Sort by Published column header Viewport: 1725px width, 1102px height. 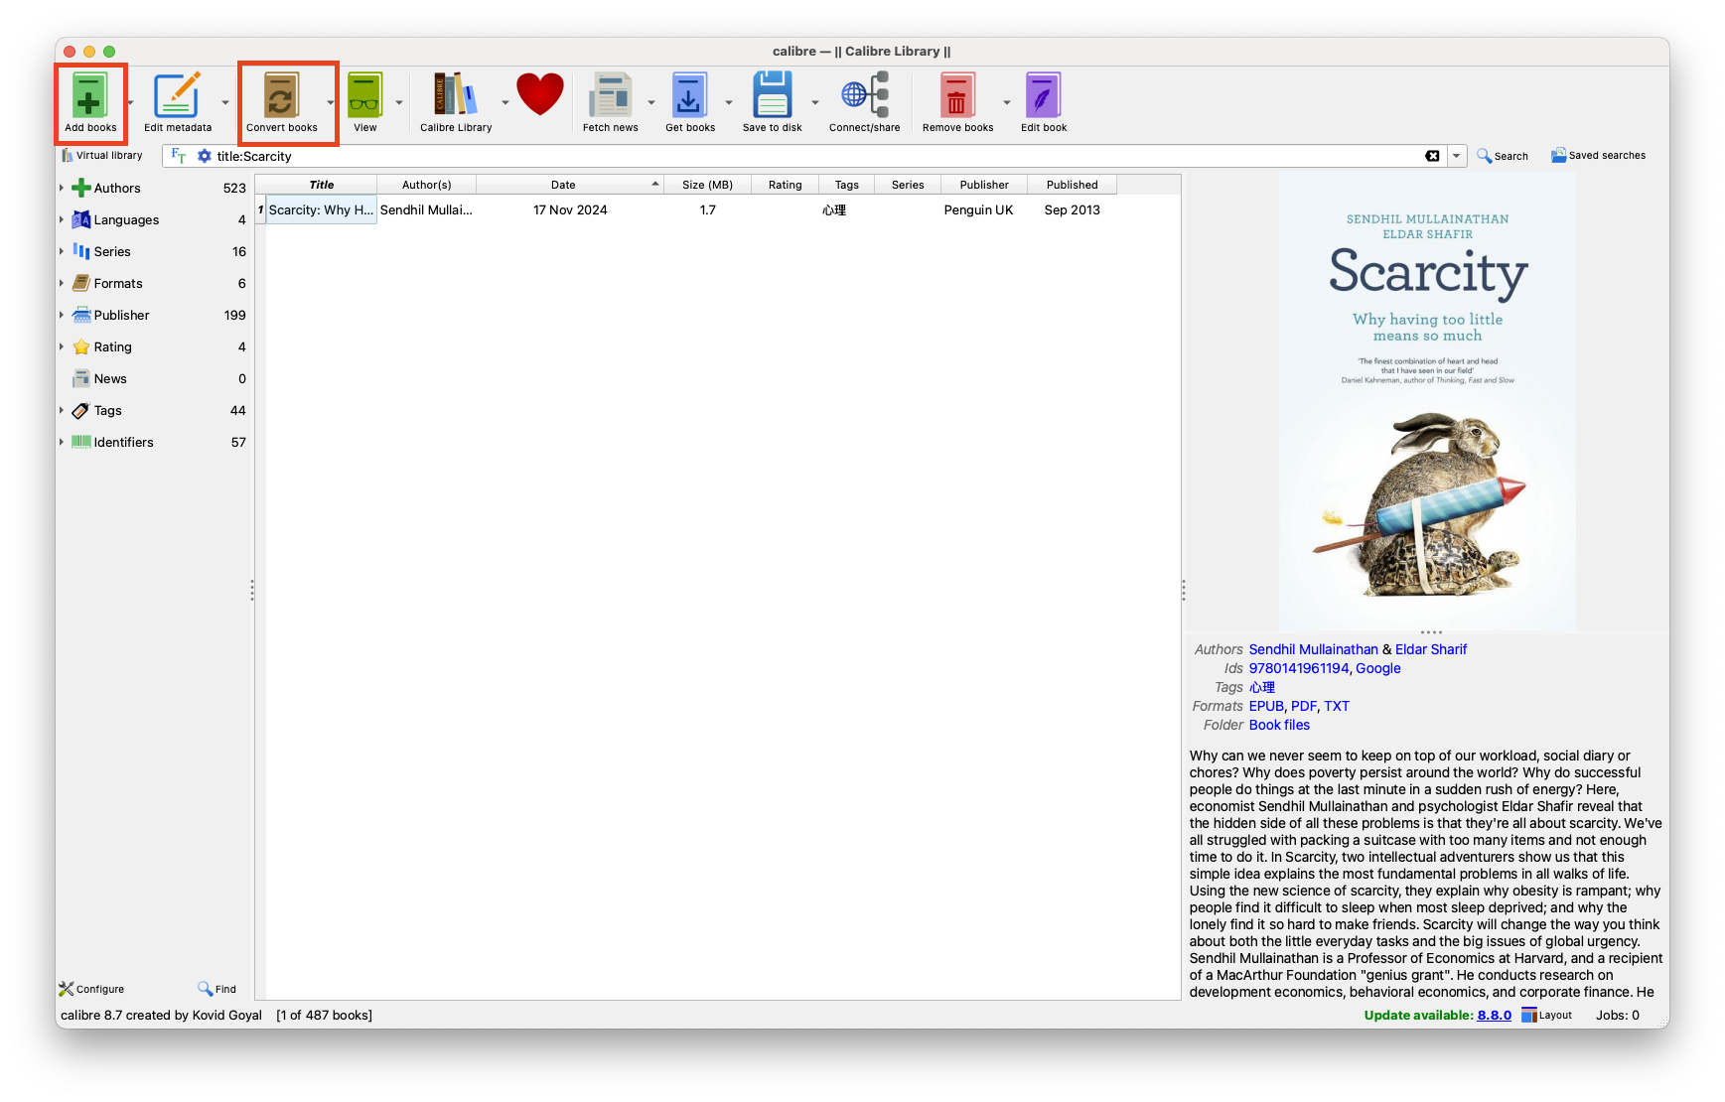pos(1072,185)
